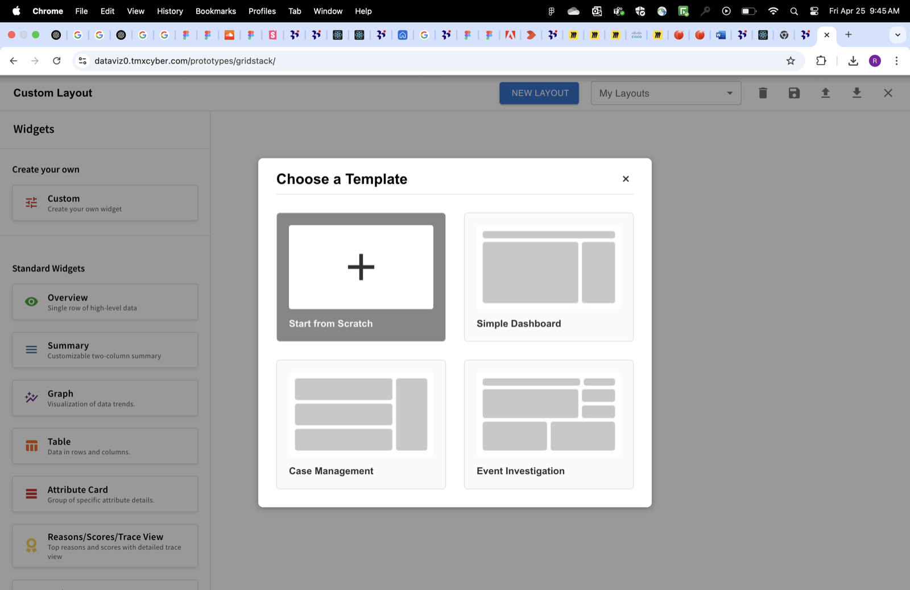Open the My Layouts dropdown

tap(665, 93)
